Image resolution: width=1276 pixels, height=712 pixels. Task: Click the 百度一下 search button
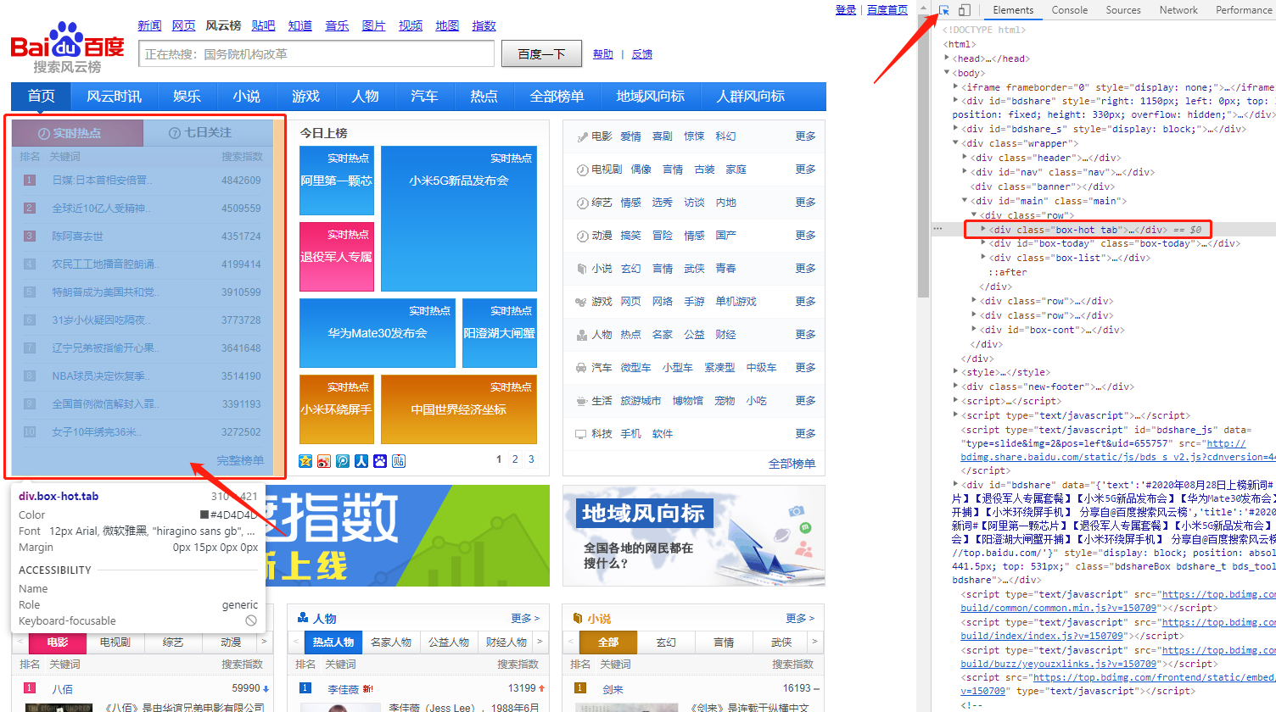(x=541, y=53)
